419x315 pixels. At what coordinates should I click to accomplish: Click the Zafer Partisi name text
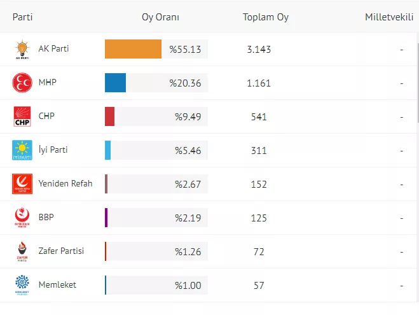click(x=61, y=251)
